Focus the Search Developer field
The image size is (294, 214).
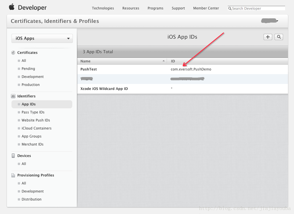pyautogui.click(x=256, y=8)
